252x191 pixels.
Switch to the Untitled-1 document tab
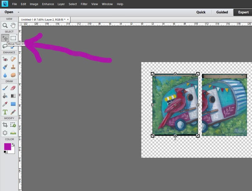tap(43, 19)
